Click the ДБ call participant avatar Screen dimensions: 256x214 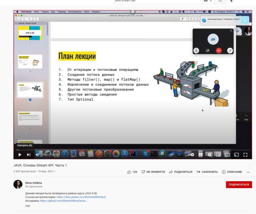(x=213, y=39)
